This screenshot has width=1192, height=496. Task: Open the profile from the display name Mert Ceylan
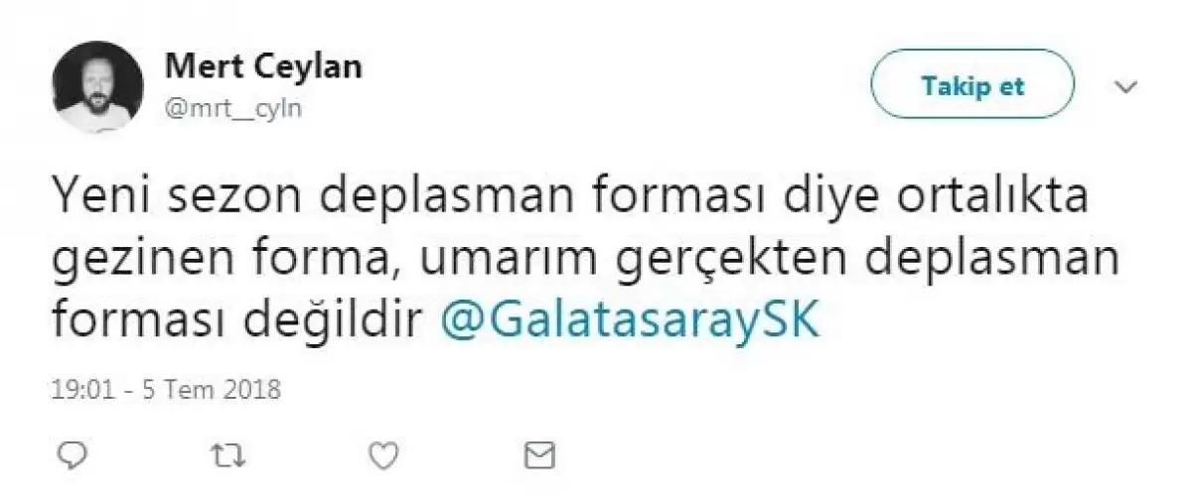pyautogui.click(x=262, y=66)
